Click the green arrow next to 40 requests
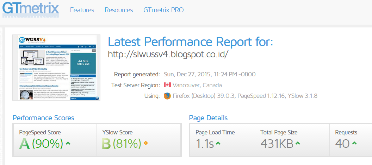The height and width of the screenshot is (165, 372). (354, 143)
